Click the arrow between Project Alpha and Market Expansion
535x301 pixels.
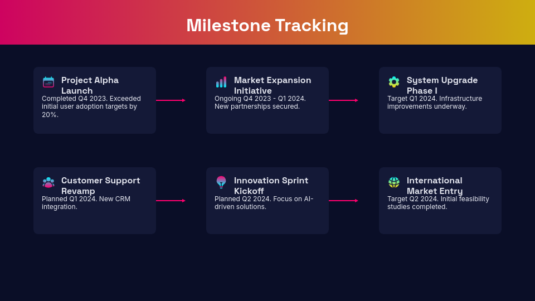click(171, 100)
